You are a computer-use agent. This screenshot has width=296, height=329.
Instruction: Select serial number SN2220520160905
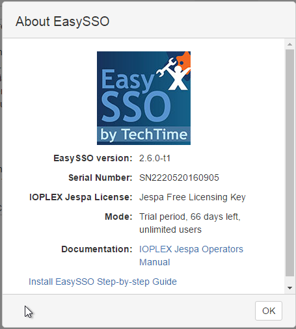pos(179,178)
